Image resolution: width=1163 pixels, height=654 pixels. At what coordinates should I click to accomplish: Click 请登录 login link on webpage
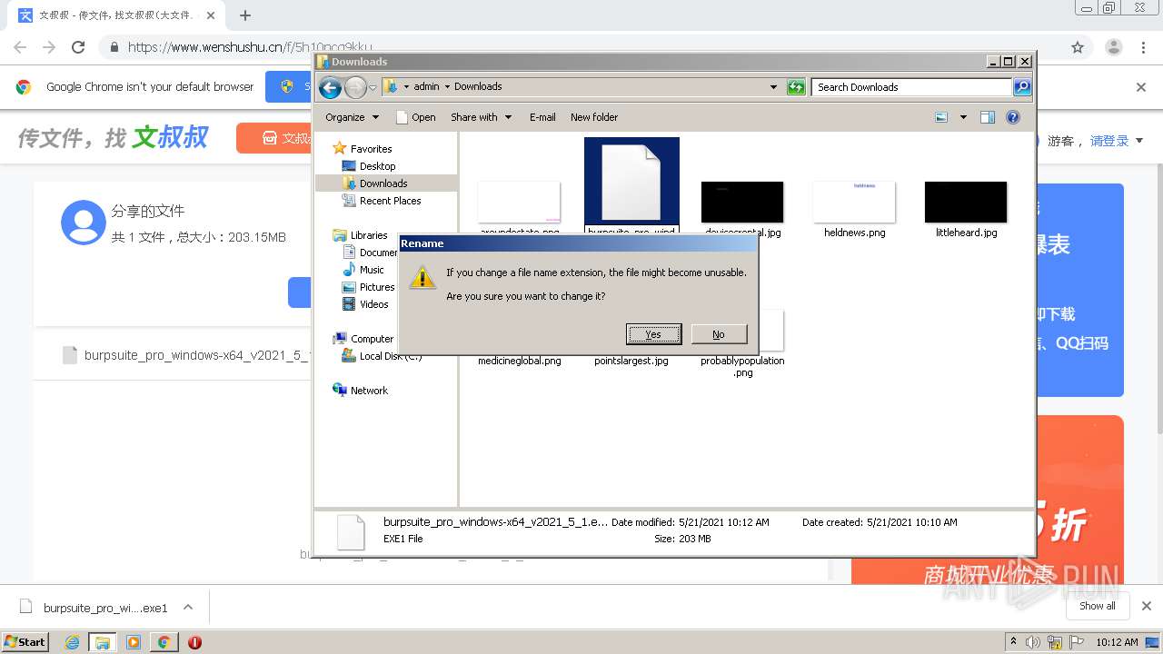click(1109, 141)
